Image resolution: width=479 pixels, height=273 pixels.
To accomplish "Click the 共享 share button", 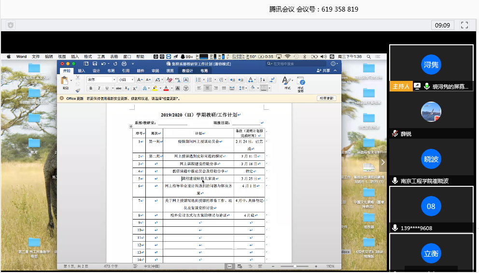I will coord(324,71).
